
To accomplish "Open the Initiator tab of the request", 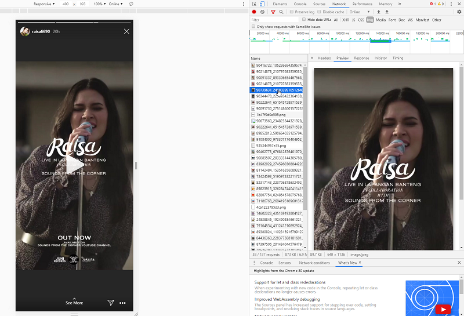I will pyautogui.click(x=380, y=58).
